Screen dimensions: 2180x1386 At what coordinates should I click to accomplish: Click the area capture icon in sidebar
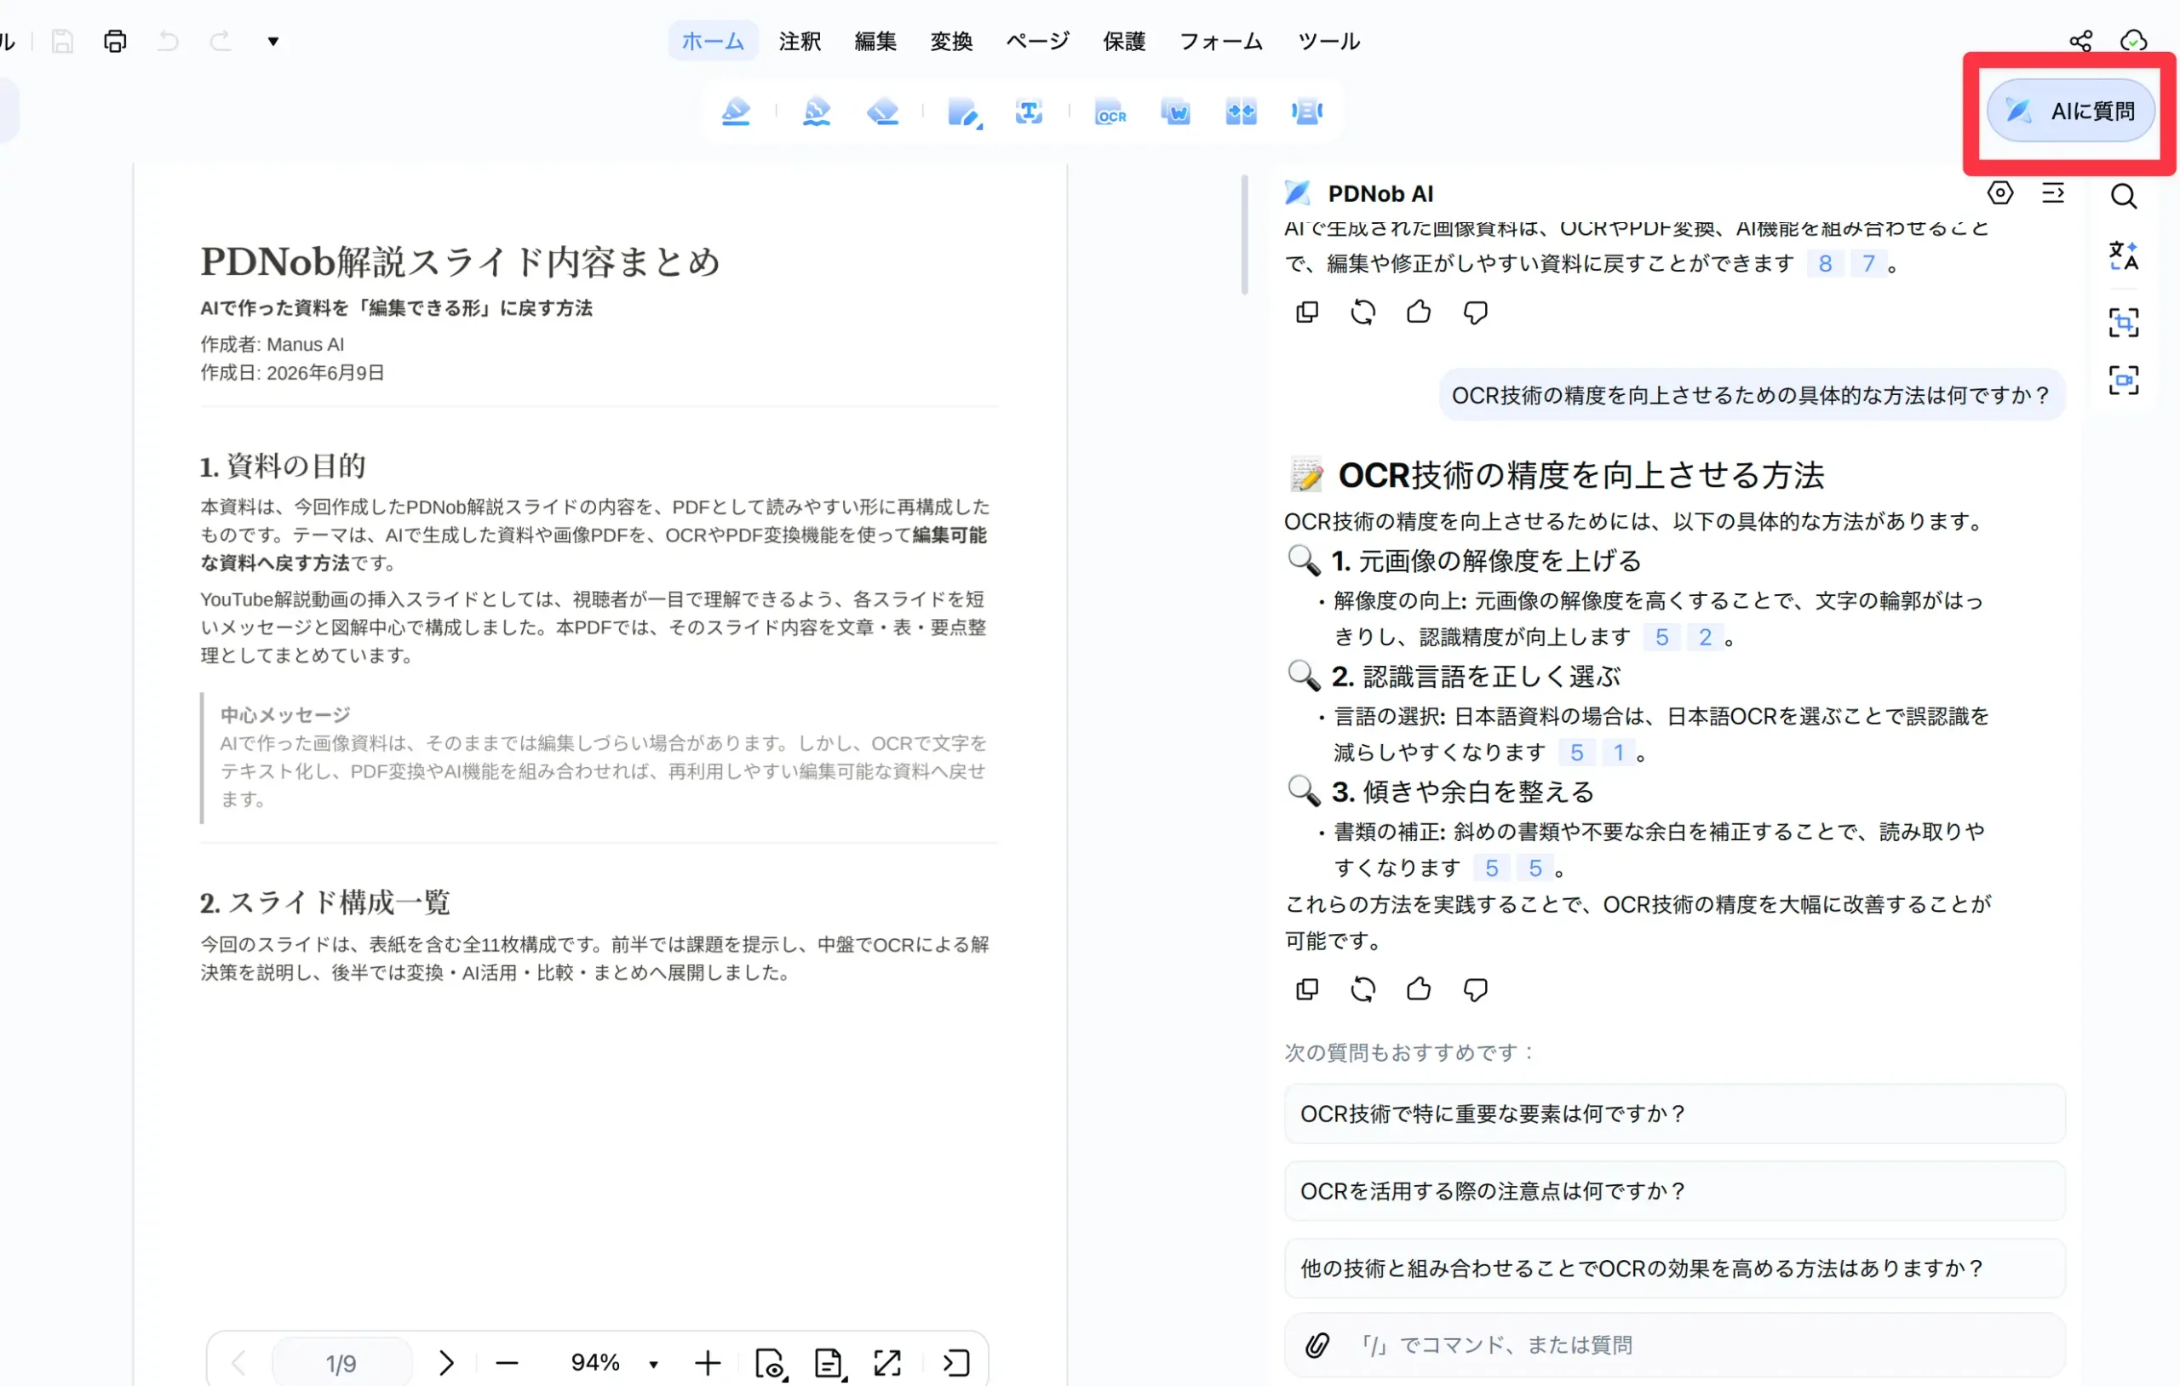pos(2123,323)
